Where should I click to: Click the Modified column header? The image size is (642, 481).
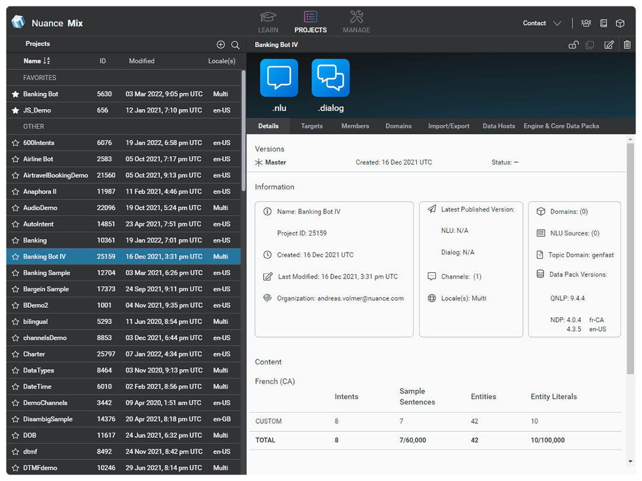(x=142, y=61)
